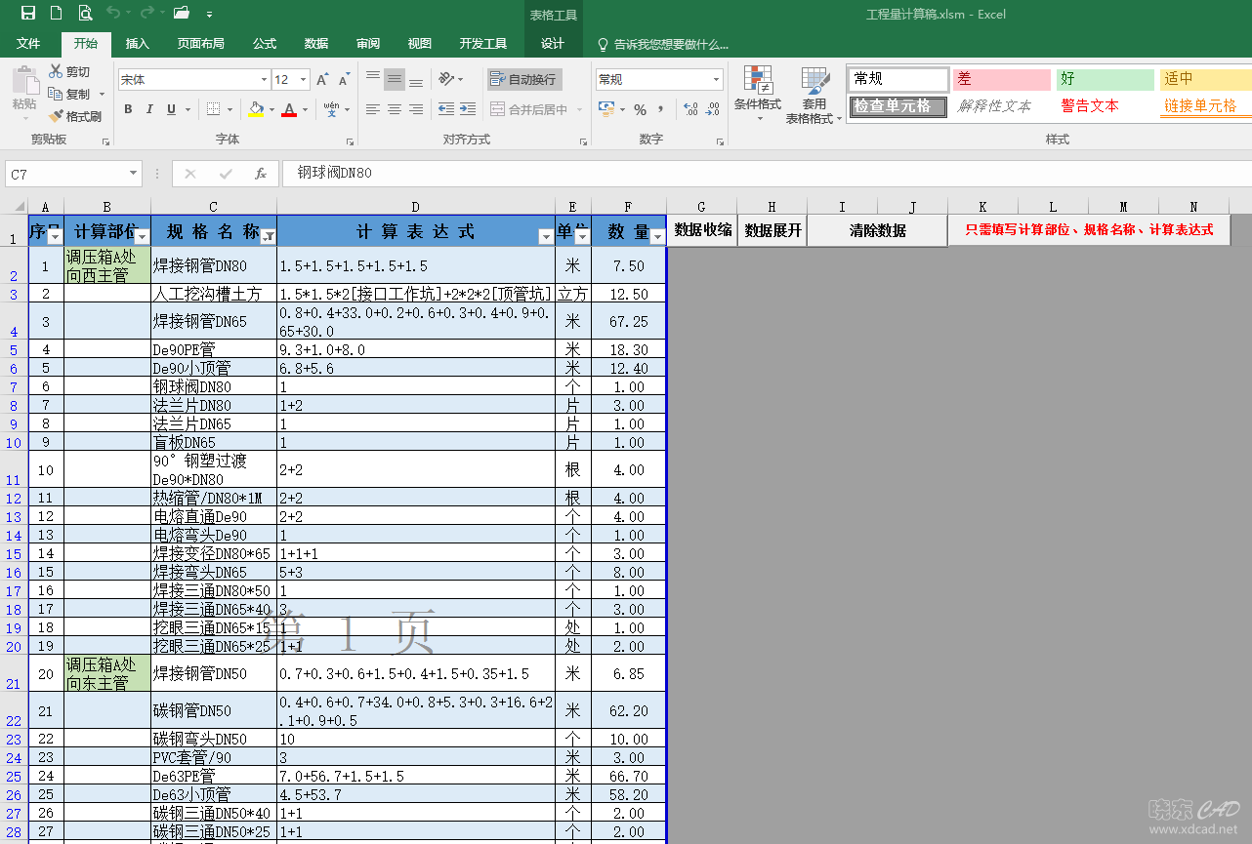
Task: Center text horizontally
Action: tap(395, 109)
